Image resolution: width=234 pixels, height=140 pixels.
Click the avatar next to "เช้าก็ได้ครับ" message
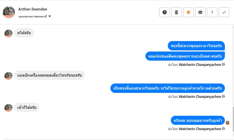(x=9, y=108)
